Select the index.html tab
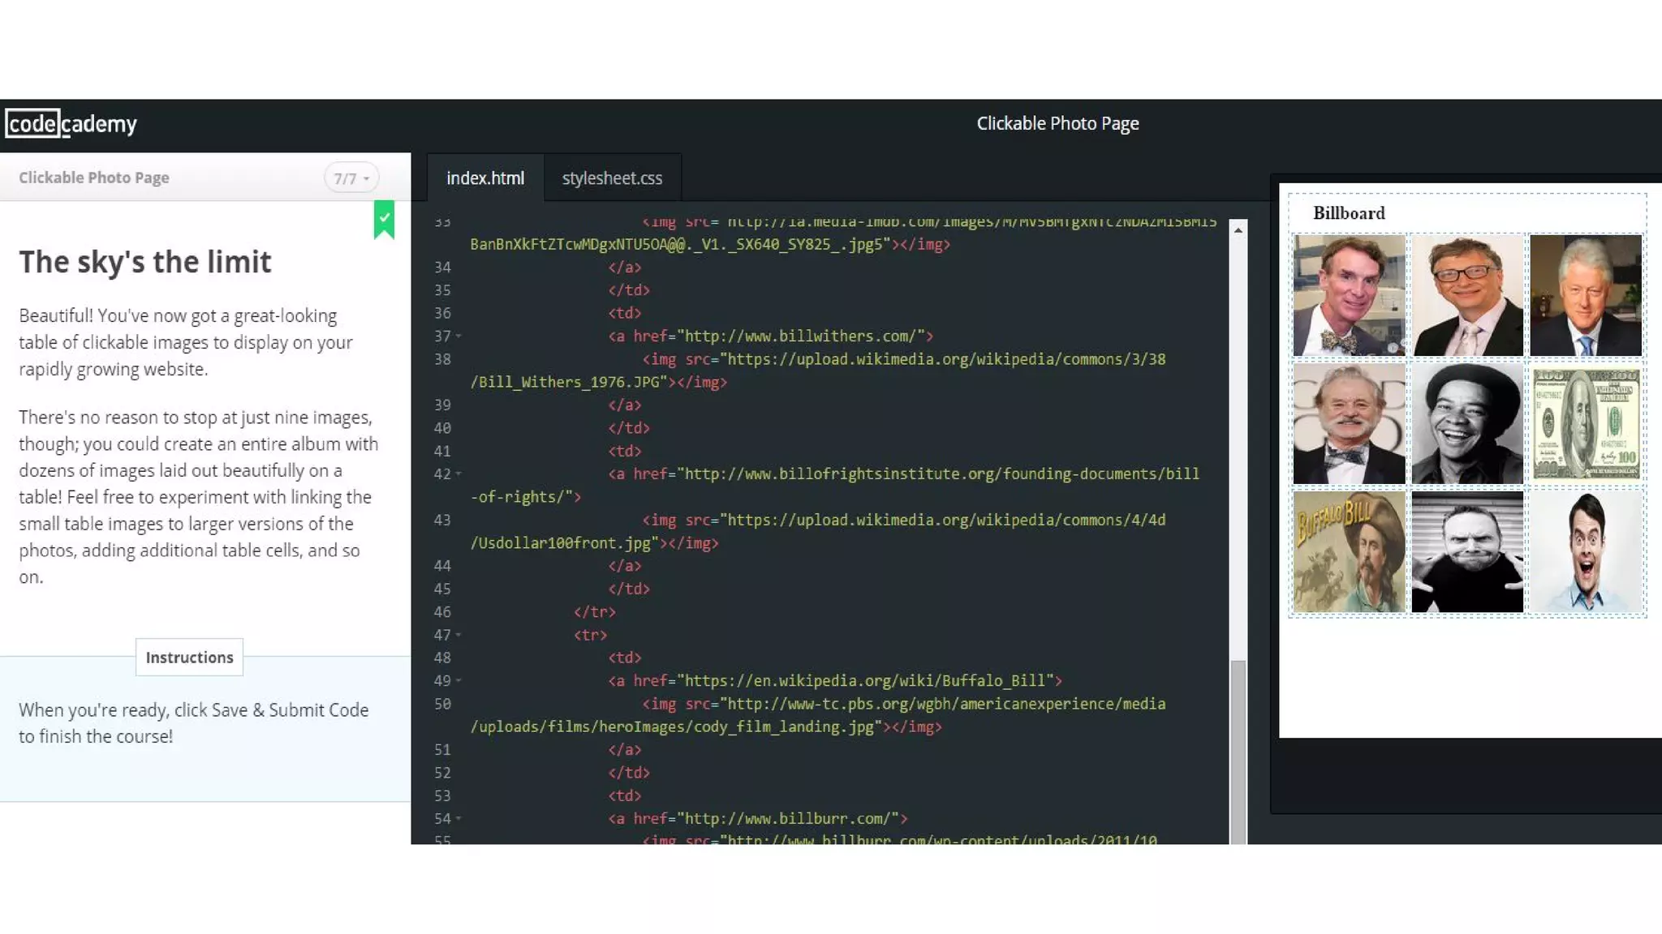The height and width of the screenshot is (934, 1662). coord(485,178)
